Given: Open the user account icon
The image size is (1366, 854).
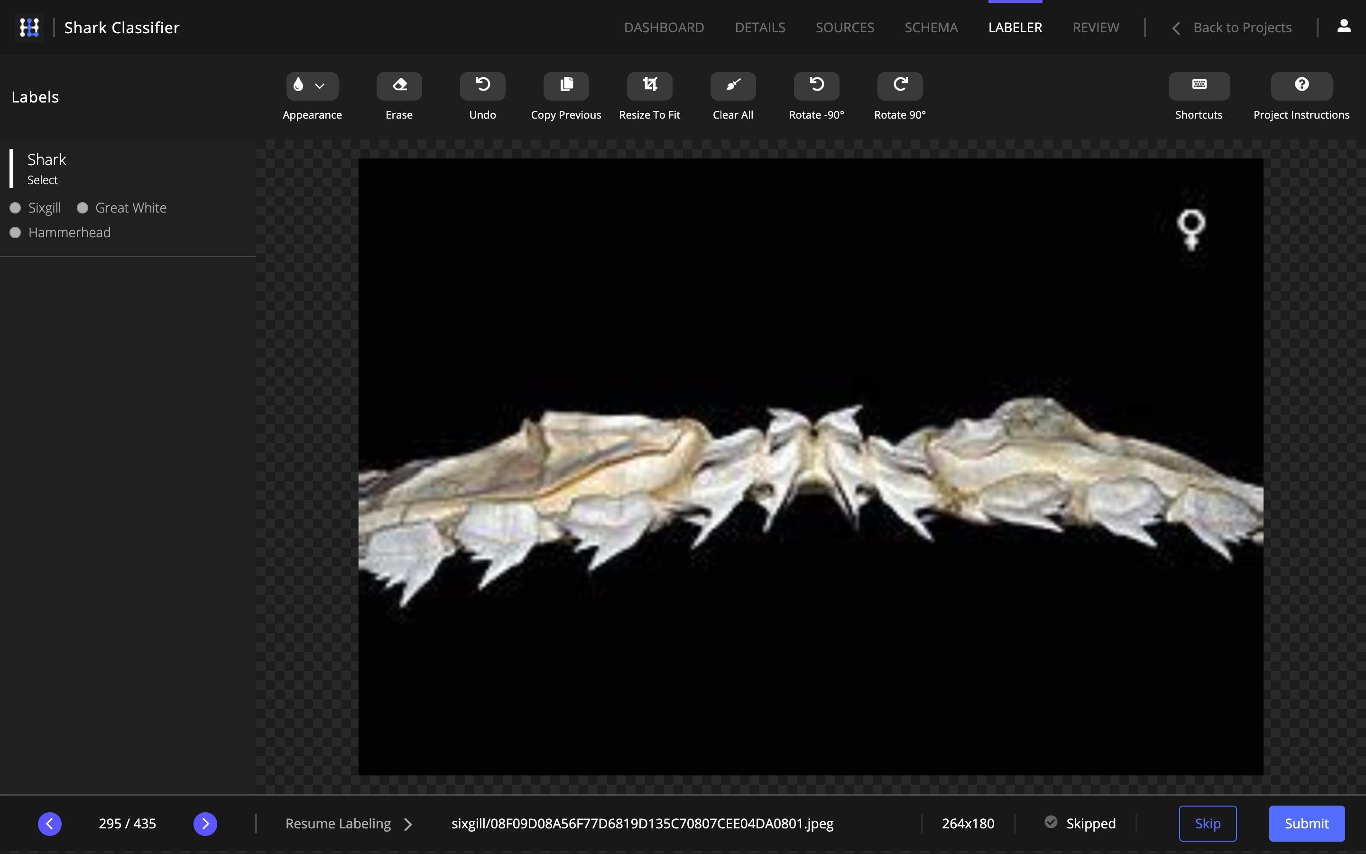Looking at the screenshot, I should point(1344,27).
